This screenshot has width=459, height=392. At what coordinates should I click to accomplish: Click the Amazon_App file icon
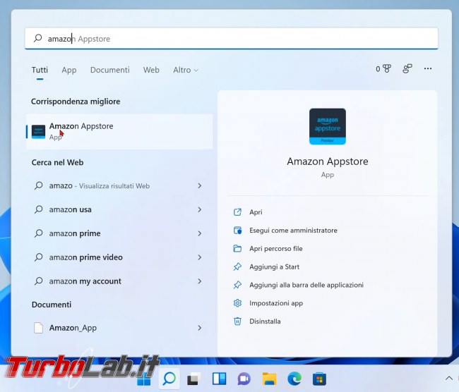tap(38, 328)
